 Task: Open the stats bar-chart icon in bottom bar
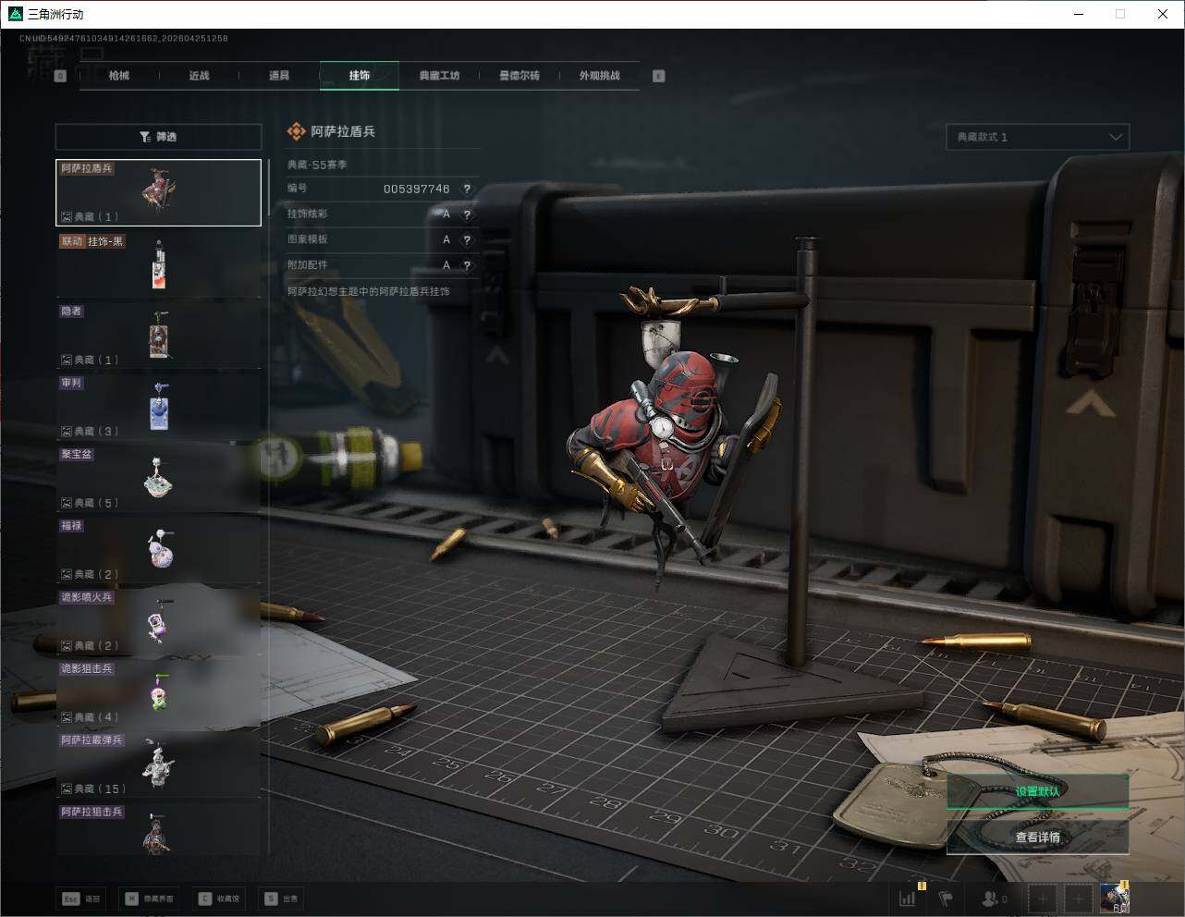tap(909, 898)
